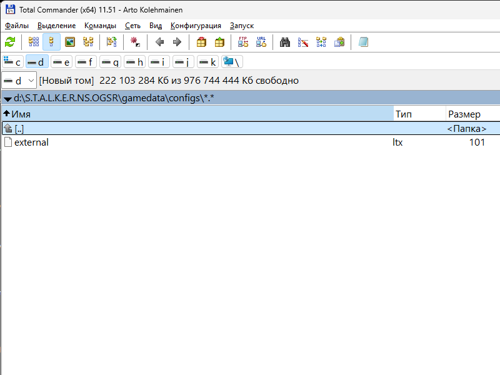Toggle thumbnail view icon in toolbar
The image size is (500, 375).
70,42
